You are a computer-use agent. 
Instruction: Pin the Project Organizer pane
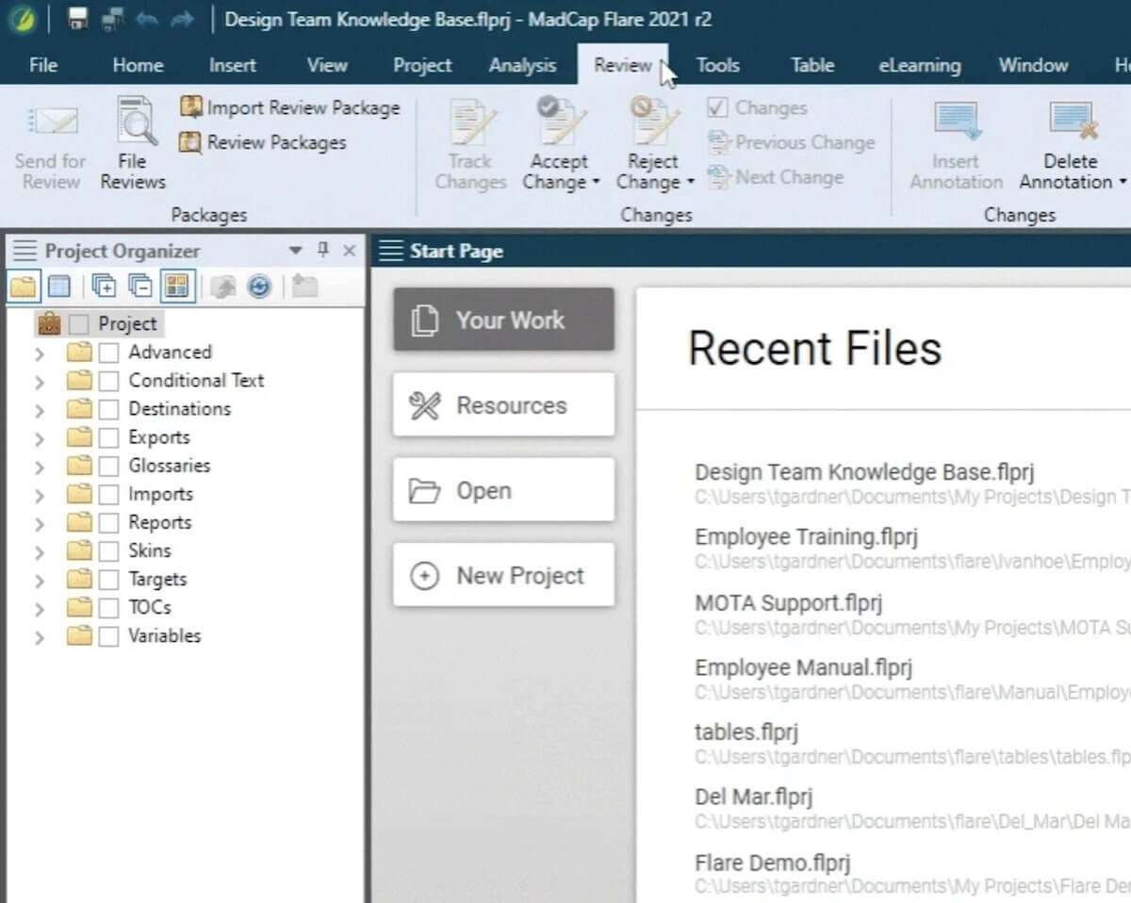pyautogui.click(x=323, y=250)
